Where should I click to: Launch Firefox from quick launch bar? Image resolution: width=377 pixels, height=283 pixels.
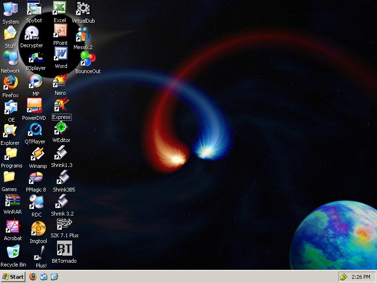tap(33, 276)
